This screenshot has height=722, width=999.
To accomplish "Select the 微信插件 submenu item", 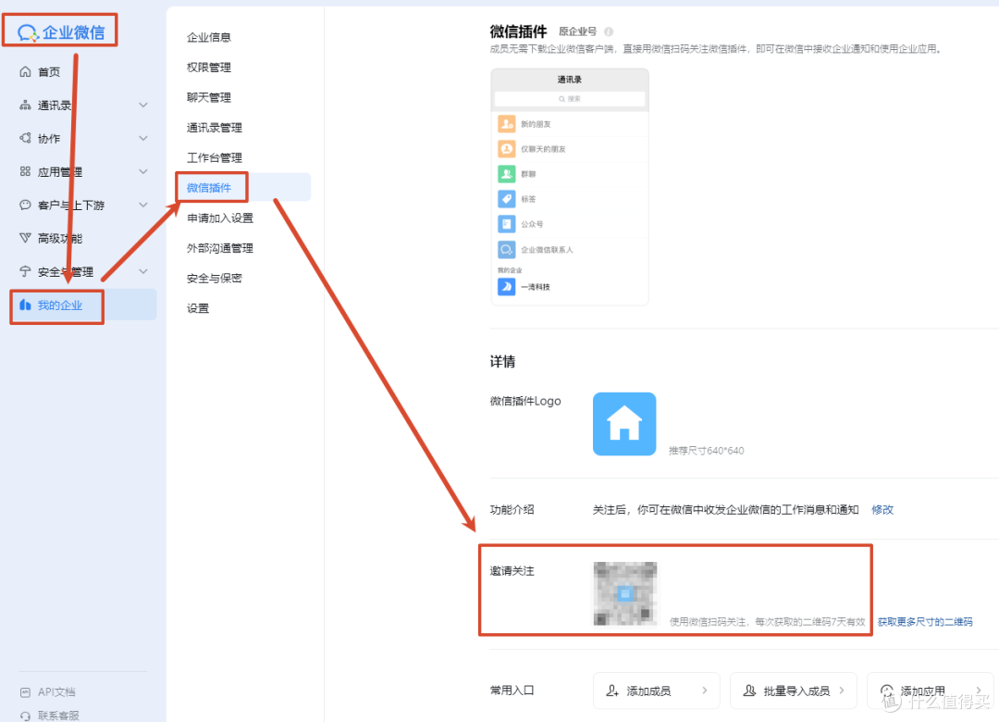I will 242,188.
